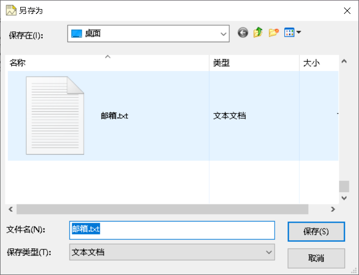Screen dimensions: 359x275
Task: Sort by the 名称 column header
Action: 107,63
